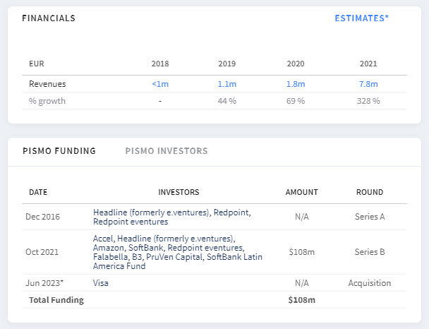Switch to the PISMO FUNDING tab

[x=59, y=151]
